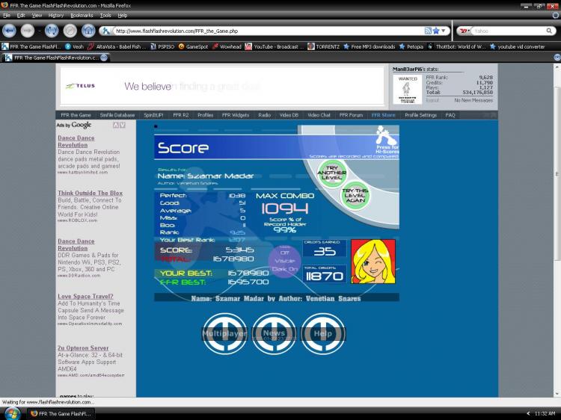The height and width of the screenshot is (420, 561).
Task: Click Try This Level Again button
Action: coord(355,196)
